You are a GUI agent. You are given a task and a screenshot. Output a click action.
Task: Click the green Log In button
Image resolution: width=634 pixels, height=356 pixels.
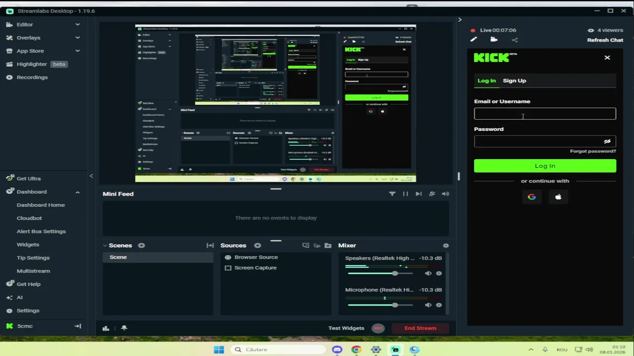(x=545, y=166)
